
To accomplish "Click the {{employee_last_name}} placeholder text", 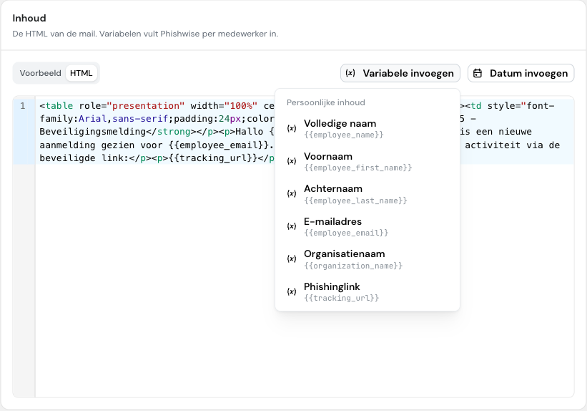I will (355, 200).
